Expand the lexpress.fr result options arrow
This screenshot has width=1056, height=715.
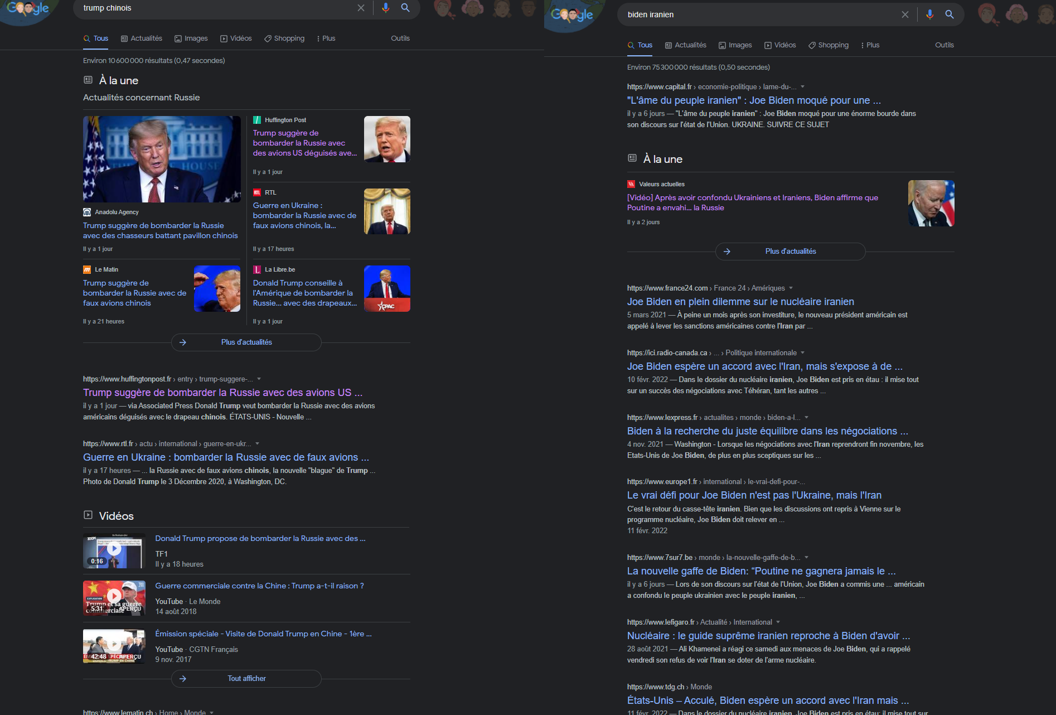807,418
